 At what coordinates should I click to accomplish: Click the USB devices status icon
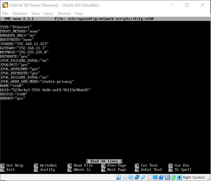tap(143, 177)
